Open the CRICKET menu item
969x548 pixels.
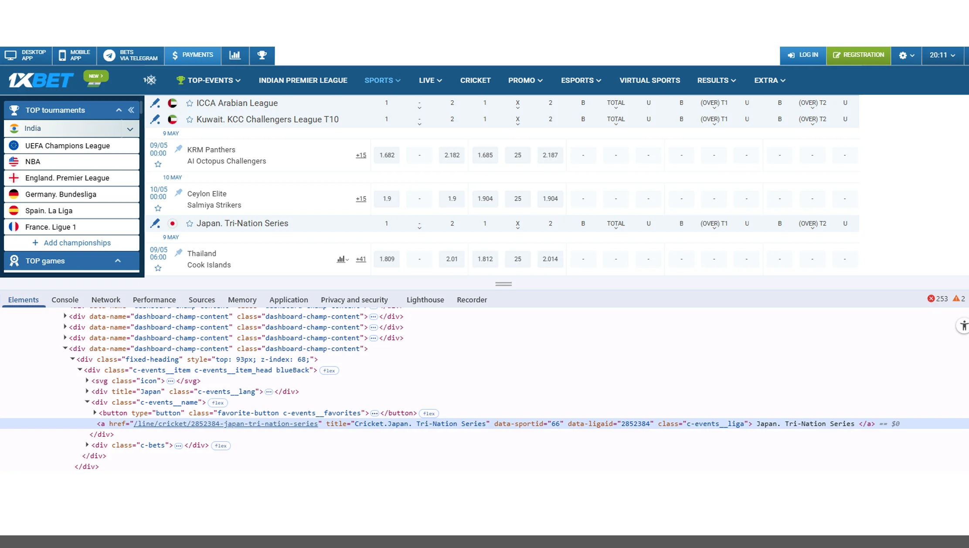475,80
